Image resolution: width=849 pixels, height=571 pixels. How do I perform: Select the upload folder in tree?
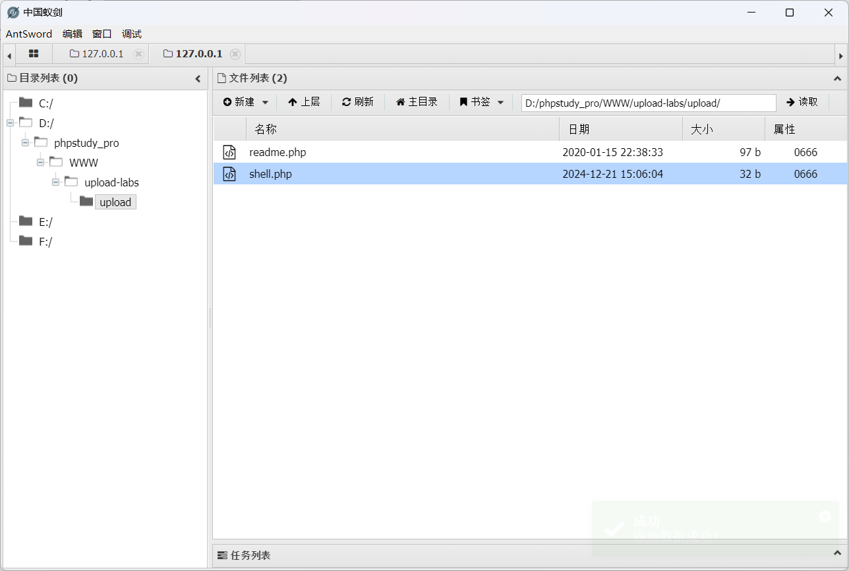[115, 202]
